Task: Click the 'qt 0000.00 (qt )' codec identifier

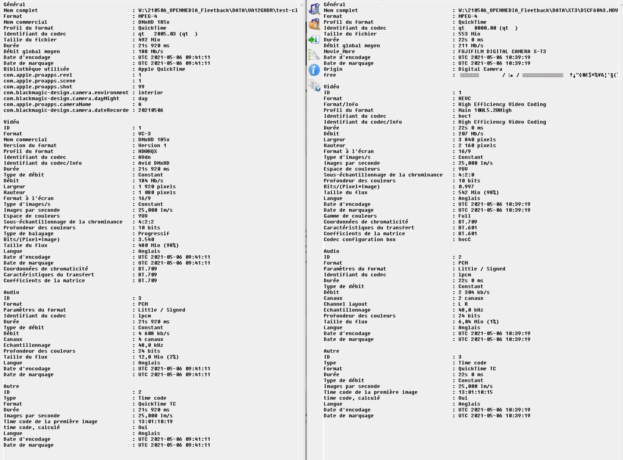Action: (x=488, y=28)
